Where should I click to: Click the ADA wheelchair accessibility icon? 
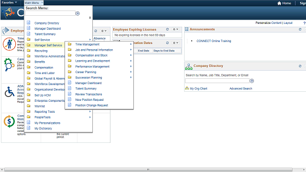pos(10,92)
